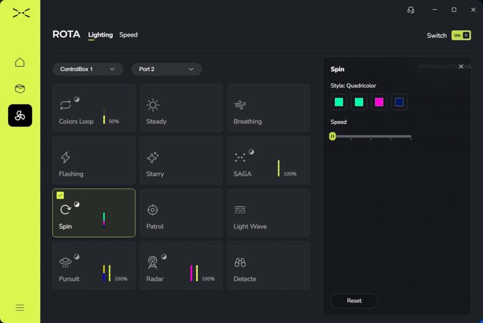This screenshot has height=323, width=483.
Task: Select the Flashing lightning effect
Action: (93, 160)
